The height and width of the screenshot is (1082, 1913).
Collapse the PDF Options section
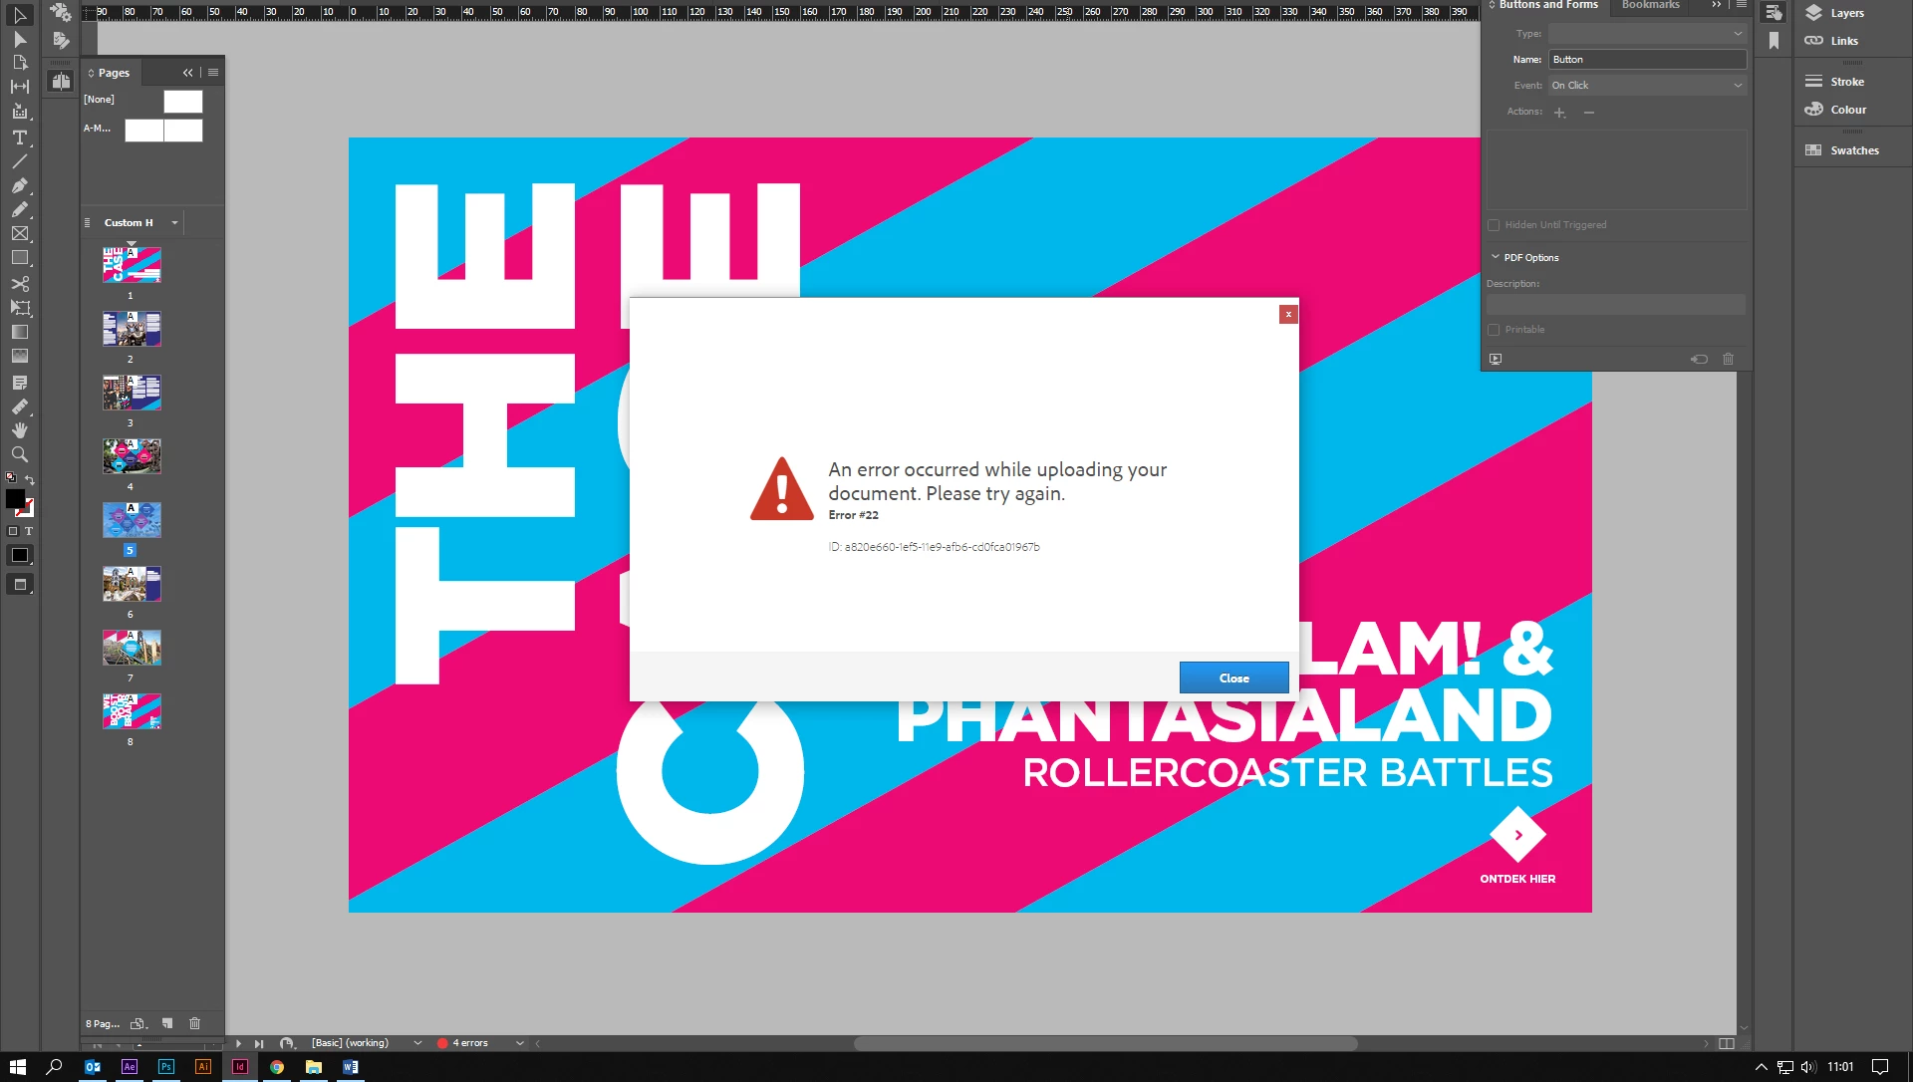pos(1496,257)
